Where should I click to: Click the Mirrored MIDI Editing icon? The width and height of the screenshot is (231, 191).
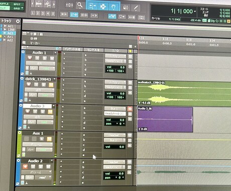(x=132, y=17)
